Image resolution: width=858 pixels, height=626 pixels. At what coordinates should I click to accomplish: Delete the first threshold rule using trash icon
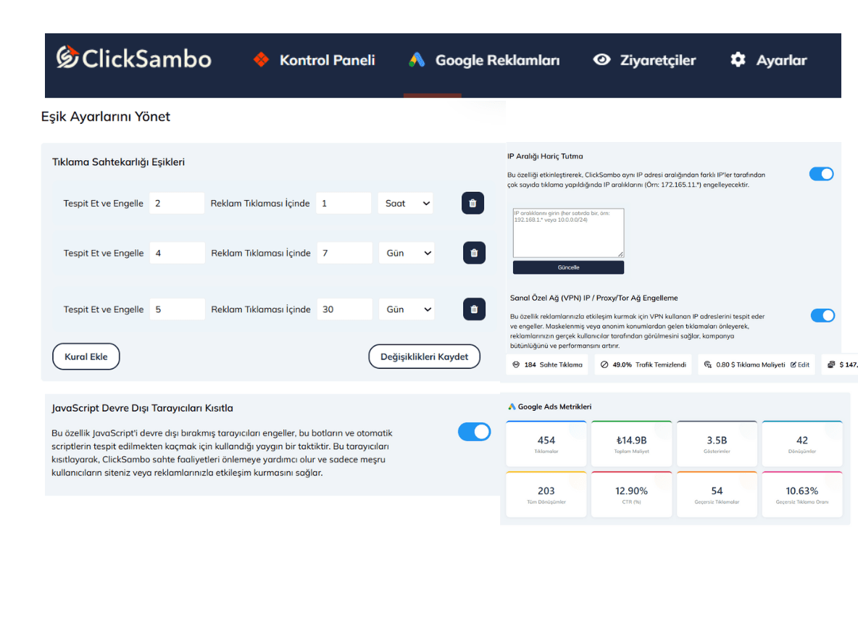472,203
